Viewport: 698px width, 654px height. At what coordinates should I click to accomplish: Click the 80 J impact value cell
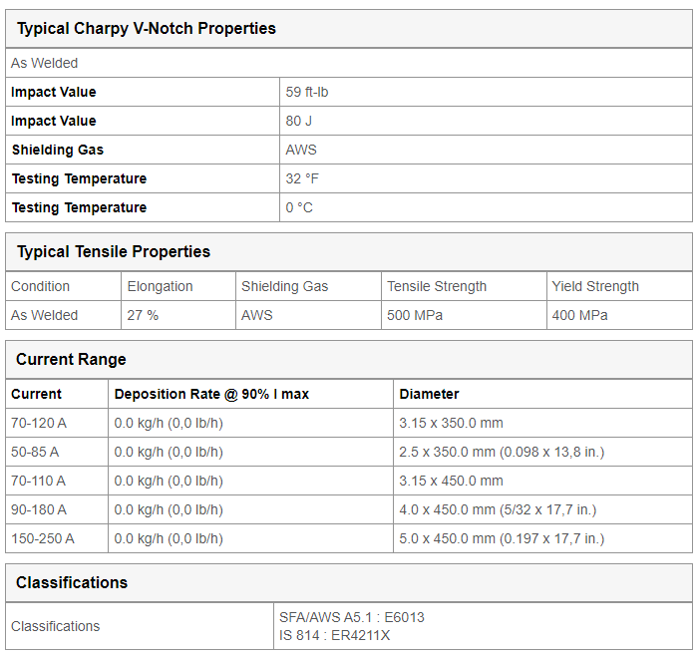point(486,121)
